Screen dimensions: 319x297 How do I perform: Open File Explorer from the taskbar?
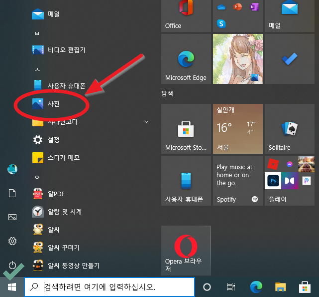click(280, 287)
